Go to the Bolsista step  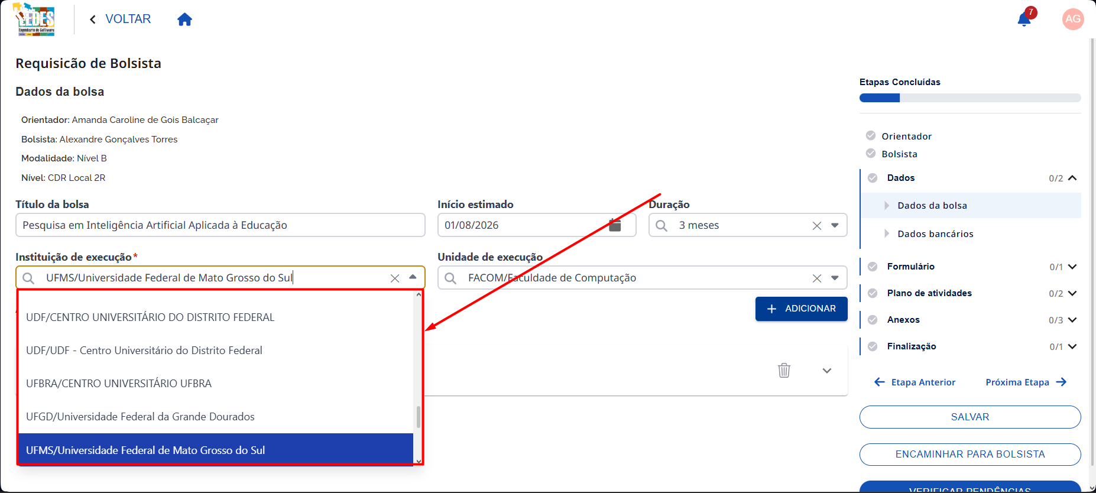click(x=899, y=154)
